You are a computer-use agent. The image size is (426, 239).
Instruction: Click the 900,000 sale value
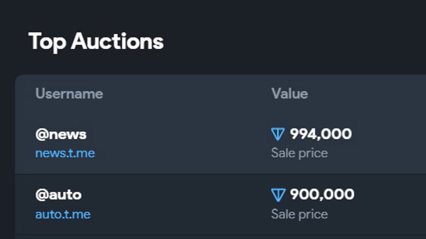(322, 194)
